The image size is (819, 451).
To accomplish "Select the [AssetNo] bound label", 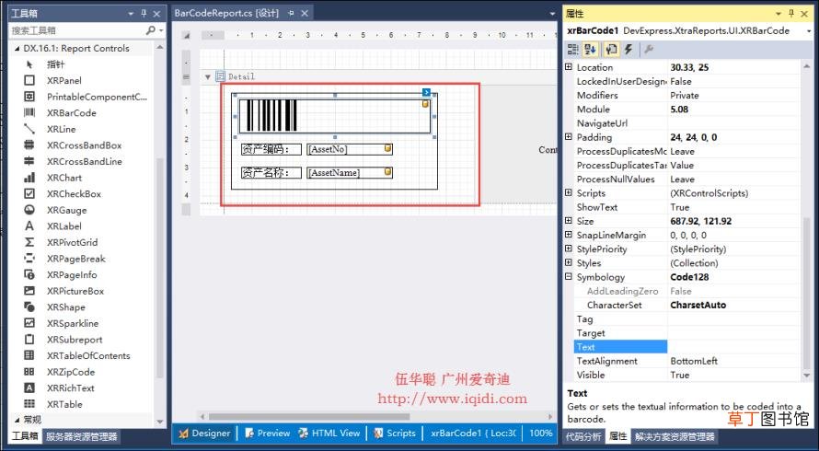I will pyautogui.click(x=350, y=149).
